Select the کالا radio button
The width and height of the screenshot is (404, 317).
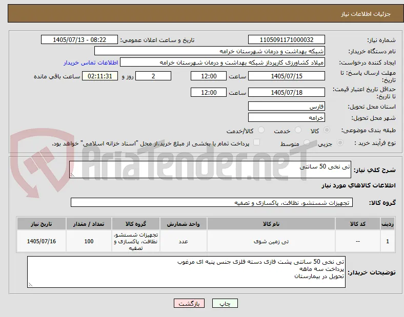pos(327,130)
